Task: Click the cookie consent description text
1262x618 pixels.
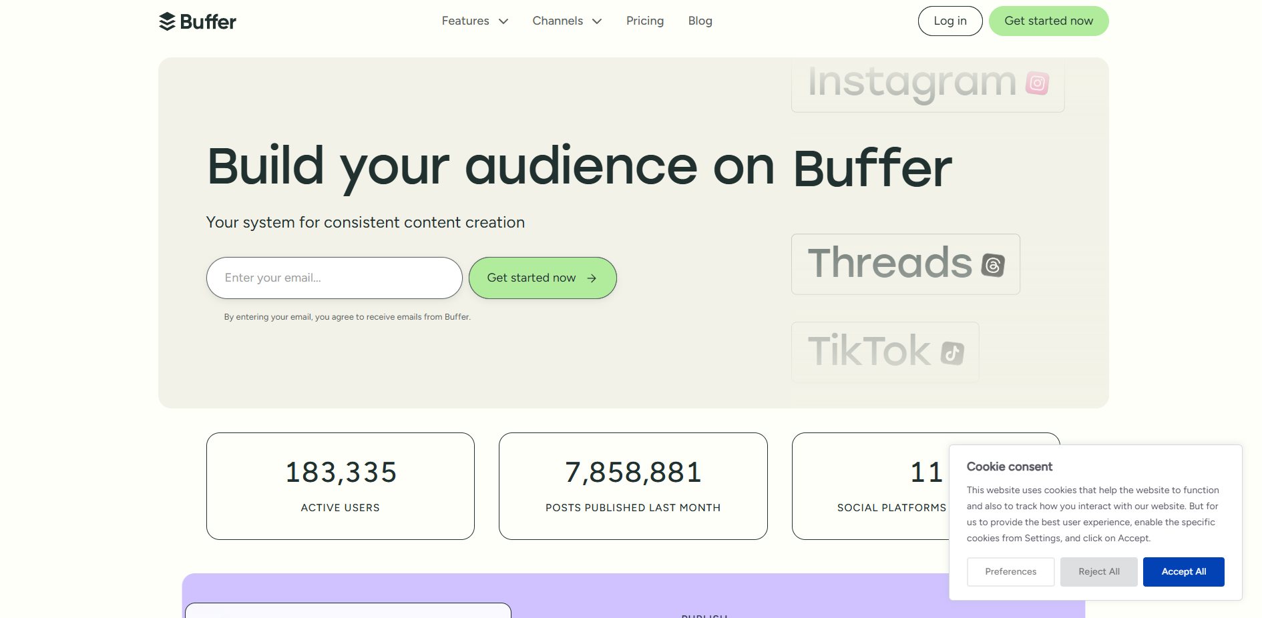Action: tap(1093, 514)
